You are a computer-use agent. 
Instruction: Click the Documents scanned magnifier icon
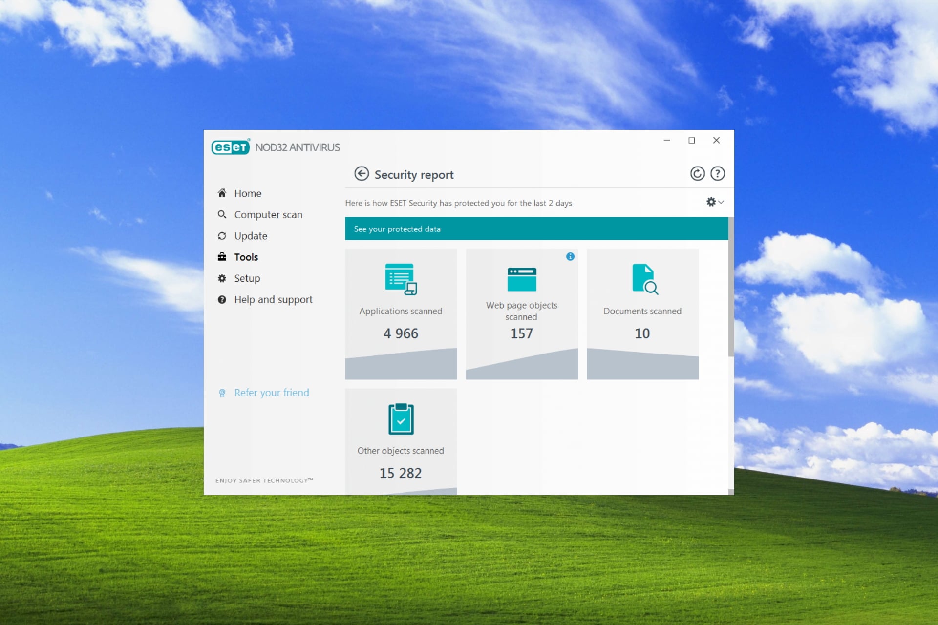click(645, 279)
